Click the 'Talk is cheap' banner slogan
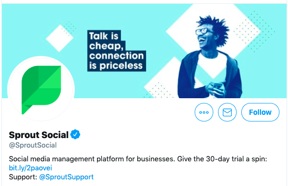The width and height of the screenshot is (288, 186). pyautogui.click(x=117, y=51)
